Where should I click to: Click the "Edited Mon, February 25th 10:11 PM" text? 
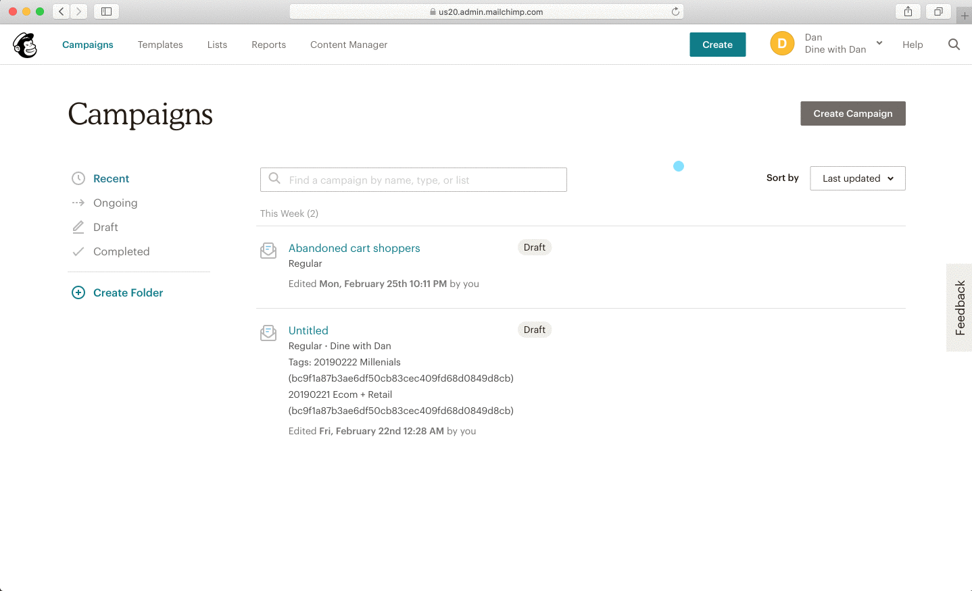[368, 284]
